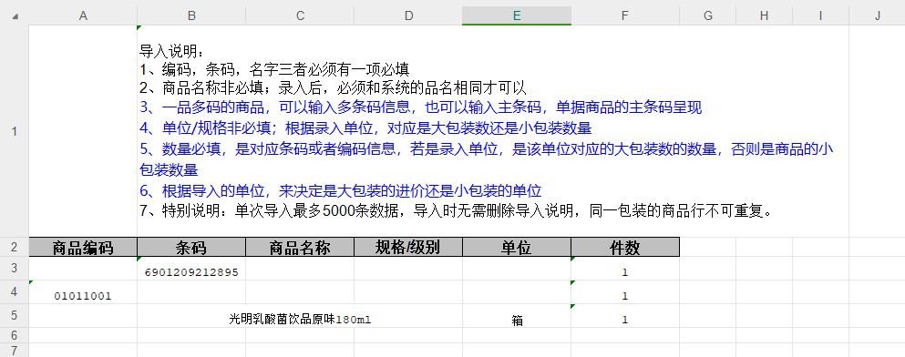
Task: Select column G header
Action: point(707,16)
